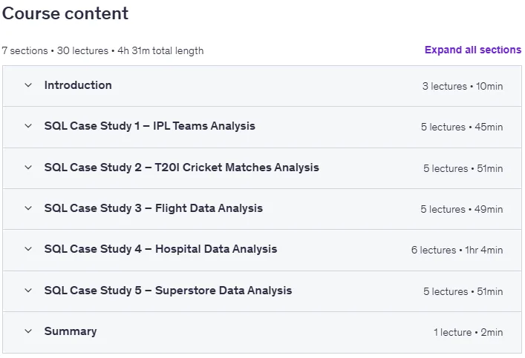Expand the Summary section chevron
Viewport: 525px width, 358px height.
coord(28,331)
